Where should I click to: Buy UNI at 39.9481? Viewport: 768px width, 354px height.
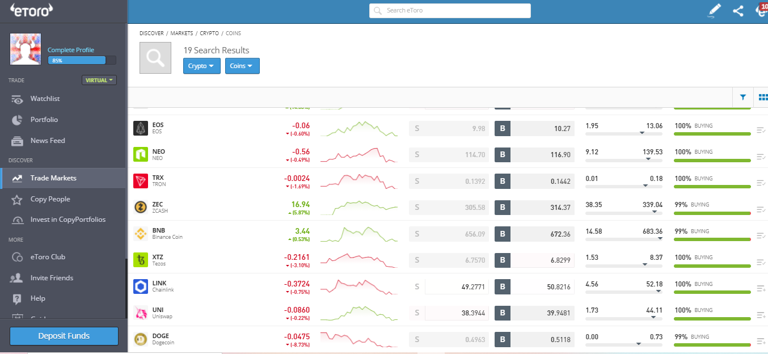click(x=534, y=313)
